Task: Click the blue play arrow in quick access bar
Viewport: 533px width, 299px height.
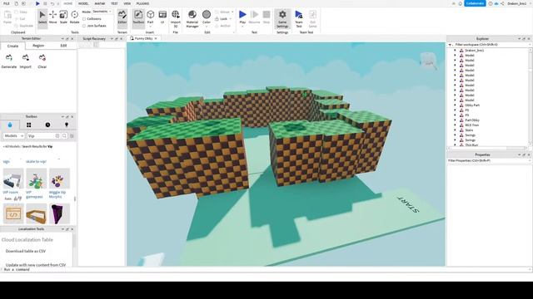Action: 37,3
